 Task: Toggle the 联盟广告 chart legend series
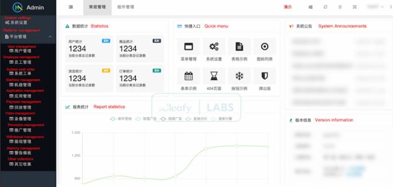(x=146, y=119)
